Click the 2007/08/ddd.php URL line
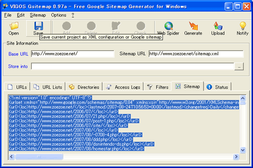The height and width of the screenshot is (168, 253). click(x=71, y=140)
